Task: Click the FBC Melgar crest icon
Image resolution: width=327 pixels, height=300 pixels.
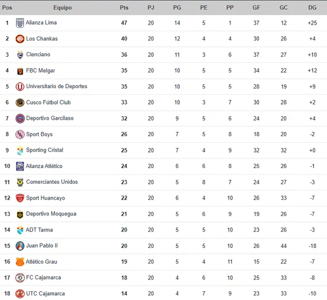Action: pos(20,71)
